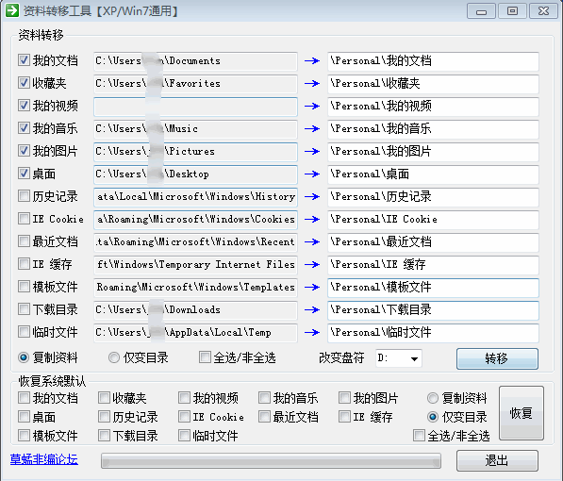The width and height of the screenshot is (563, 481).
Task: Enable the 历史记录 transfer checkbox
Action: click(x=24, y=196)
